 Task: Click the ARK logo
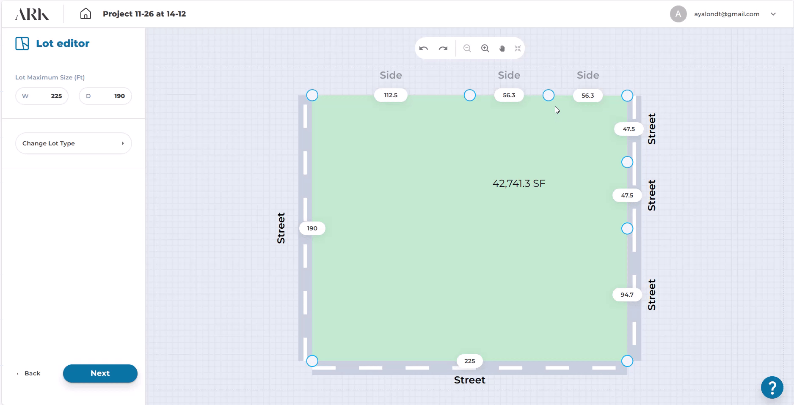coord(32,14)
